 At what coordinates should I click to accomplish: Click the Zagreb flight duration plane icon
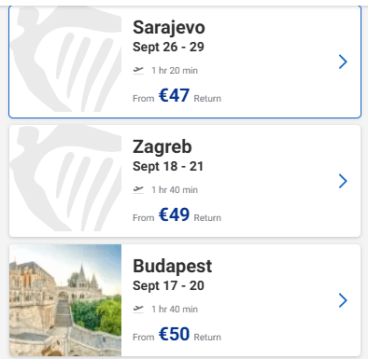point(138,189)
